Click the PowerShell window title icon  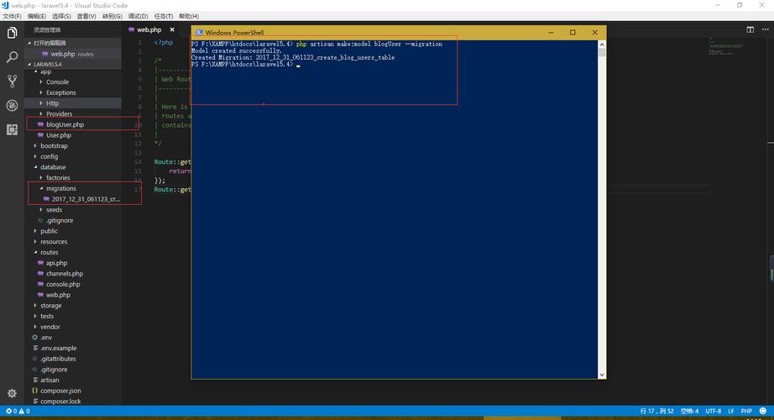pyautogui.click(x=199, y=33)
